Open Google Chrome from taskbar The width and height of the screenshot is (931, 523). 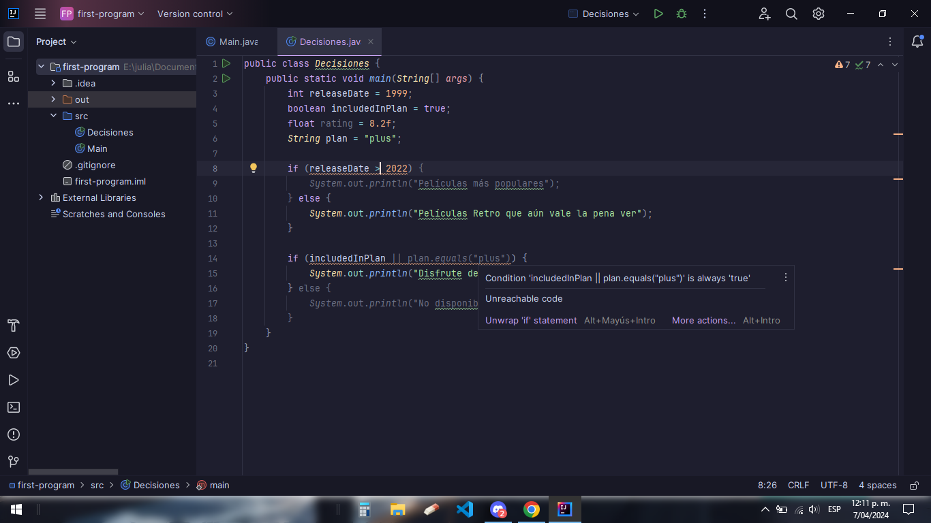pos(532,509)
